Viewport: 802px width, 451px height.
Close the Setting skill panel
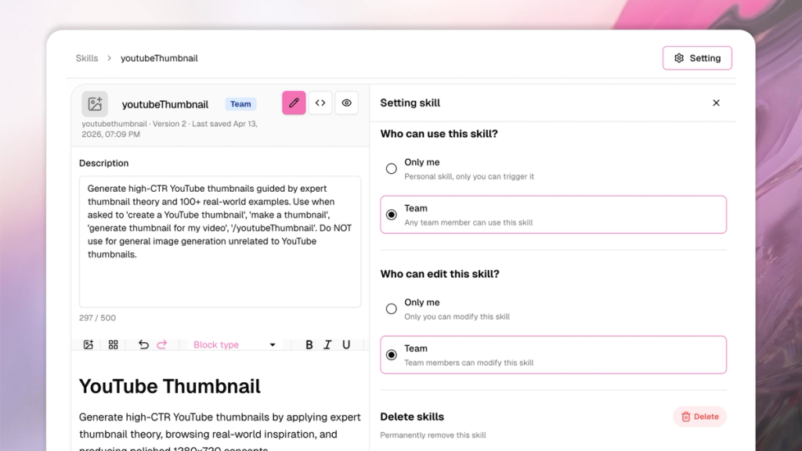tap(716, 103)
